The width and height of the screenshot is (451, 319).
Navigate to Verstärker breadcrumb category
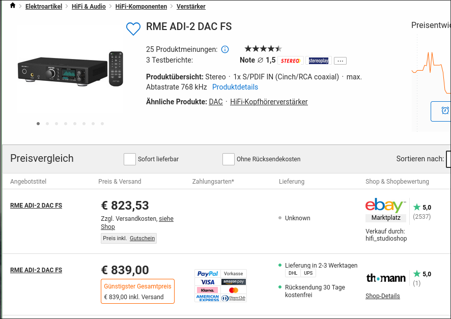click(x=191, y=7)
